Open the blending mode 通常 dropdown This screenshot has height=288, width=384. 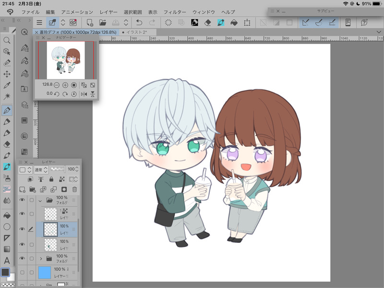(41, 169)
